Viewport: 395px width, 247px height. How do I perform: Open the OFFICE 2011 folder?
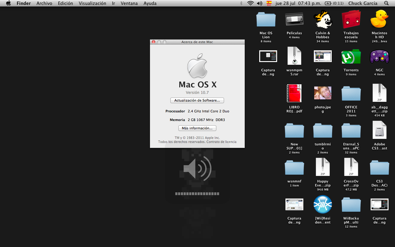[351, 94]
